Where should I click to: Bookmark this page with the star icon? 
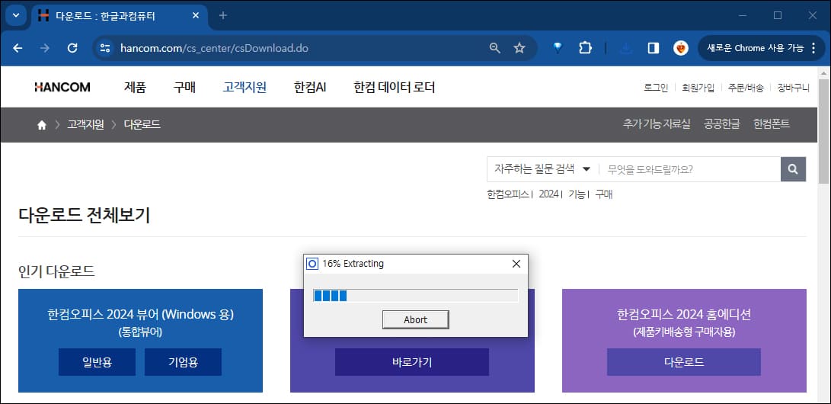coord(519,48)
